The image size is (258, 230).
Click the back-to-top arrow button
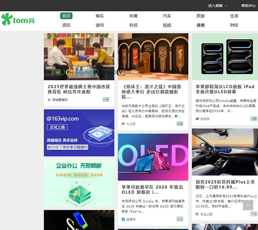(x=248, y=205)
